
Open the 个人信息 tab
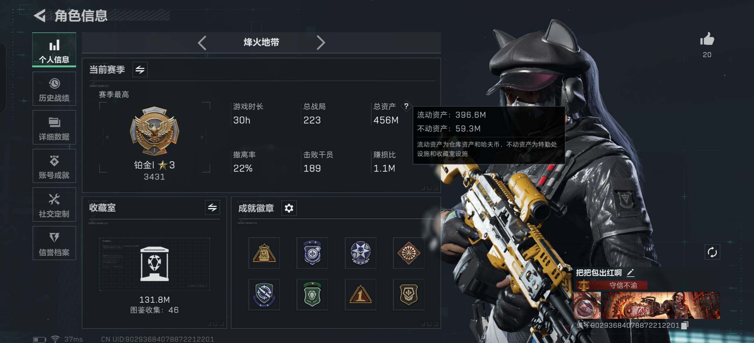pyautogui.click(x=54, y=50)
